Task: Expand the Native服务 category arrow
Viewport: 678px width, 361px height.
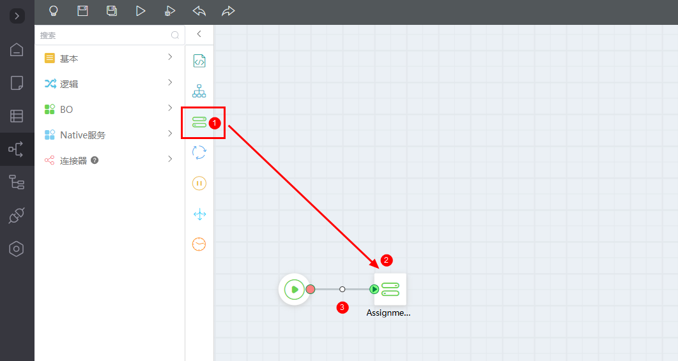Action: (x=170, y=133)
